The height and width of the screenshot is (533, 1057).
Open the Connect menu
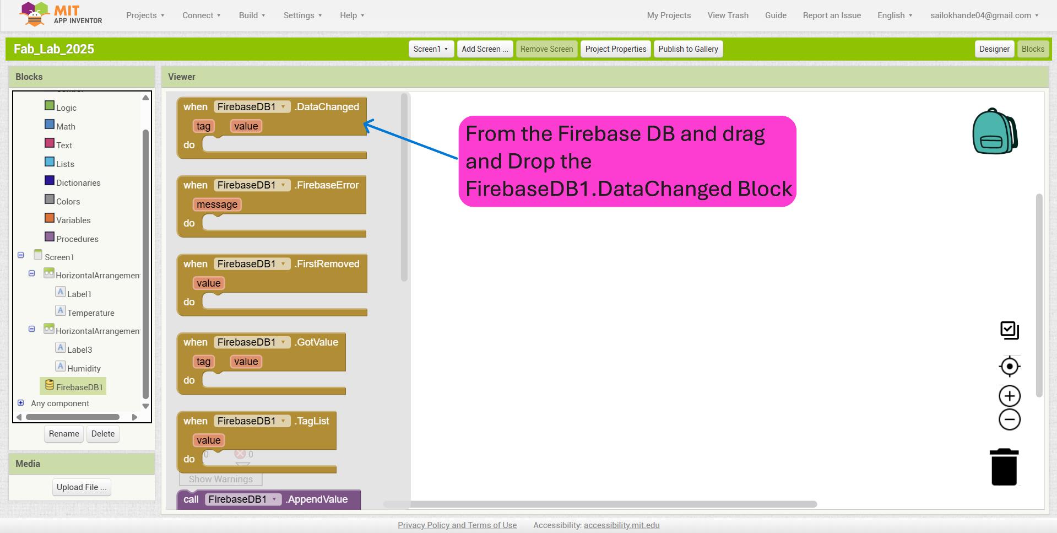pos(202,15)
